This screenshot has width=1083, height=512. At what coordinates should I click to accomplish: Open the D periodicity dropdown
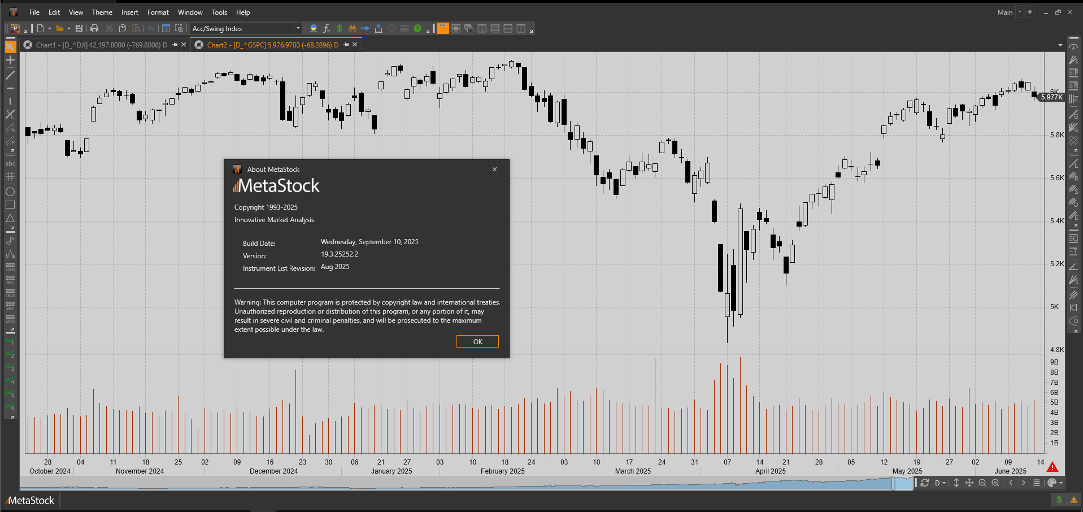pyautogui.click(x=940, y=483)
